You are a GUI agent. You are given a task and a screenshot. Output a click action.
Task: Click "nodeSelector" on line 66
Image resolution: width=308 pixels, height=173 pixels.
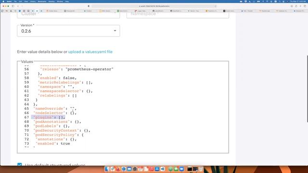click(x=49, y=113)
